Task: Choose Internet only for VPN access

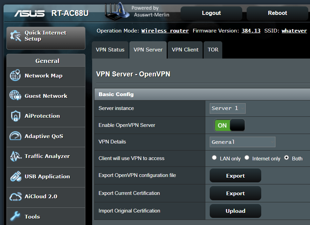Action: coord(247,157)
